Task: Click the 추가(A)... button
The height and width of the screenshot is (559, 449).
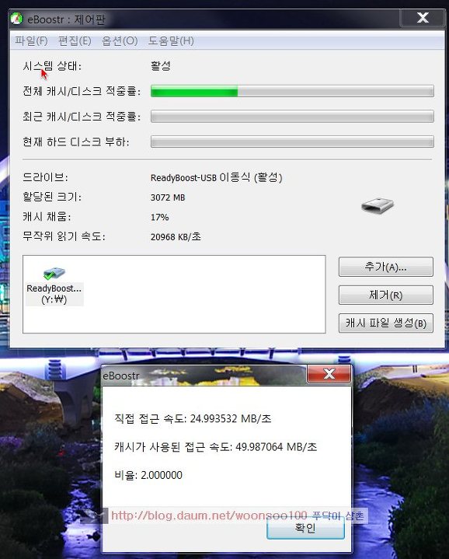Action: pos(385,267)
